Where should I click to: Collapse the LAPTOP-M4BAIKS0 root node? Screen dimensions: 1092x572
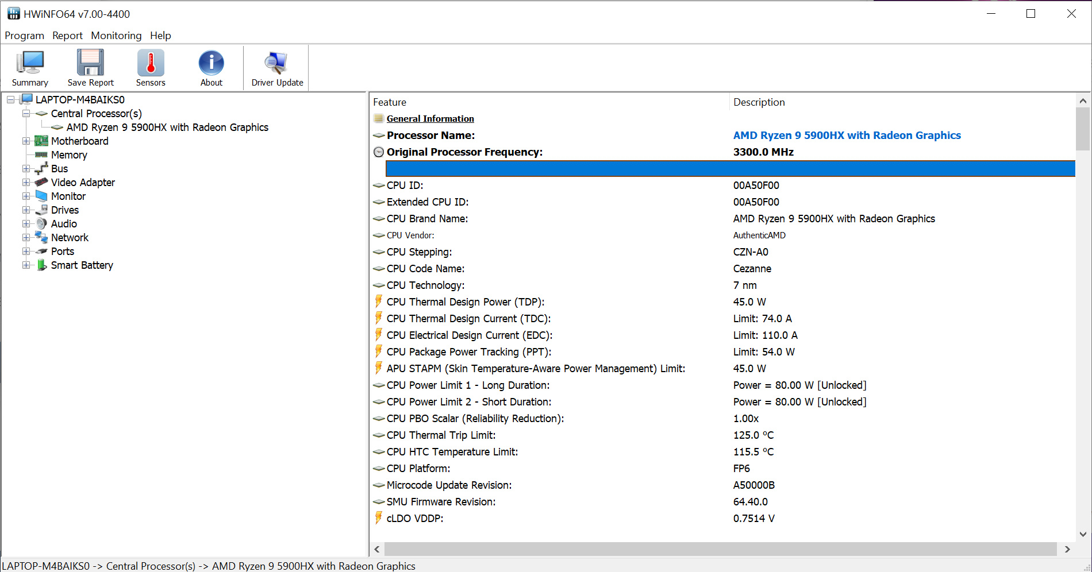point(10,99)
